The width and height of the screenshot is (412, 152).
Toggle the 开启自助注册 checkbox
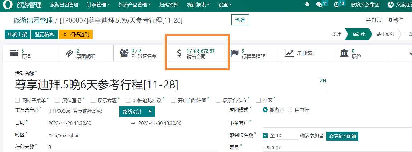[173, 100]
